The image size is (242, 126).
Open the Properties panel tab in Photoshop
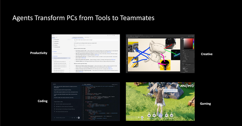pyautogui.click(x=183, y=51)
